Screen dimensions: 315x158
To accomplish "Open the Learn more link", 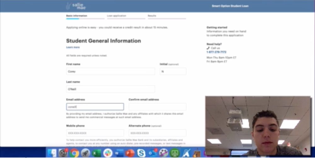I will [x=73, y=47].
